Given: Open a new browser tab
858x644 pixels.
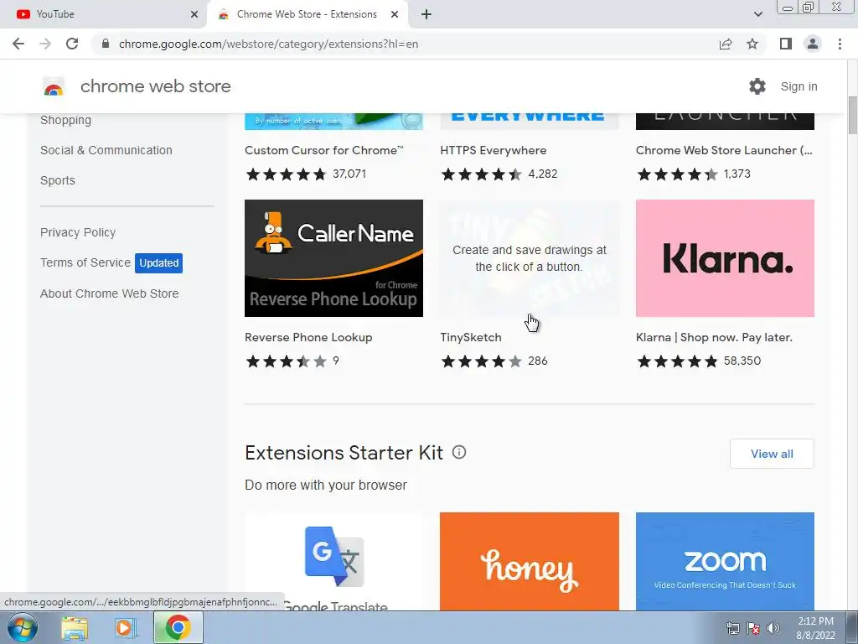Looking at the screenshot, I should (x=426, y=14).
